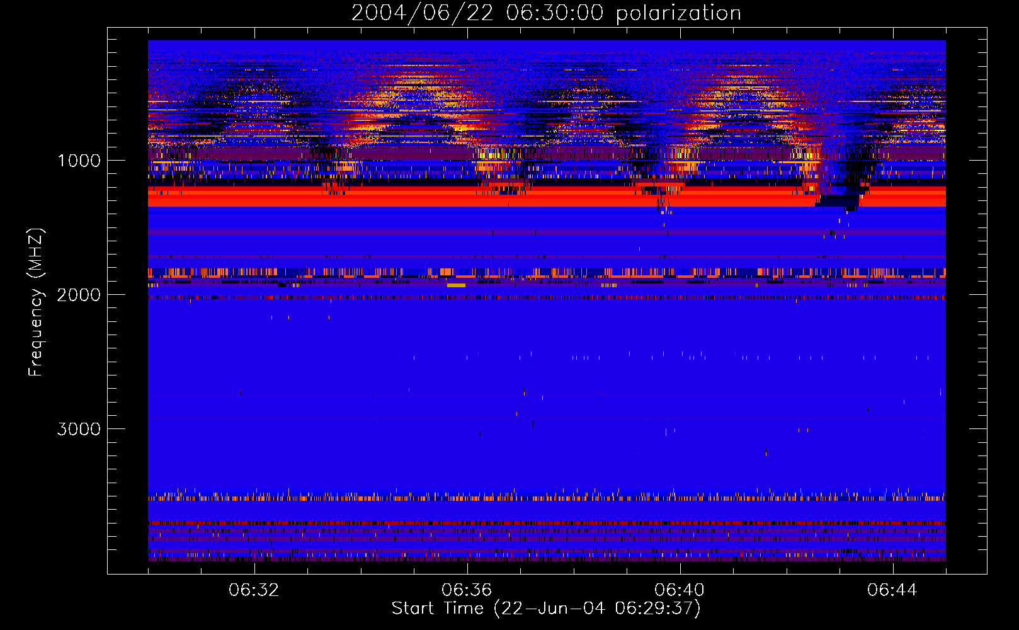Click the 2000 frequency tick label
Screen dimensions: 1019x630
(79, 295)
